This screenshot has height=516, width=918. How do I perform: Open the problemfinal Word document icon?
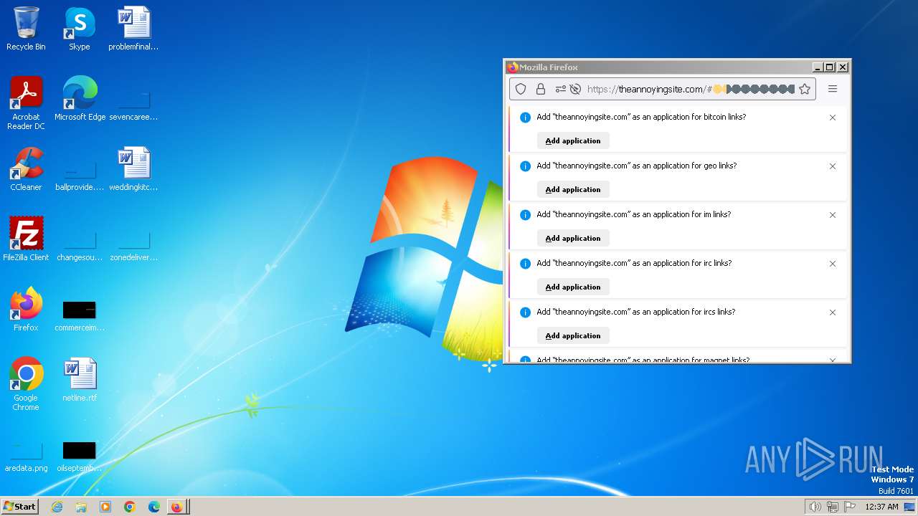pos(133,29)
